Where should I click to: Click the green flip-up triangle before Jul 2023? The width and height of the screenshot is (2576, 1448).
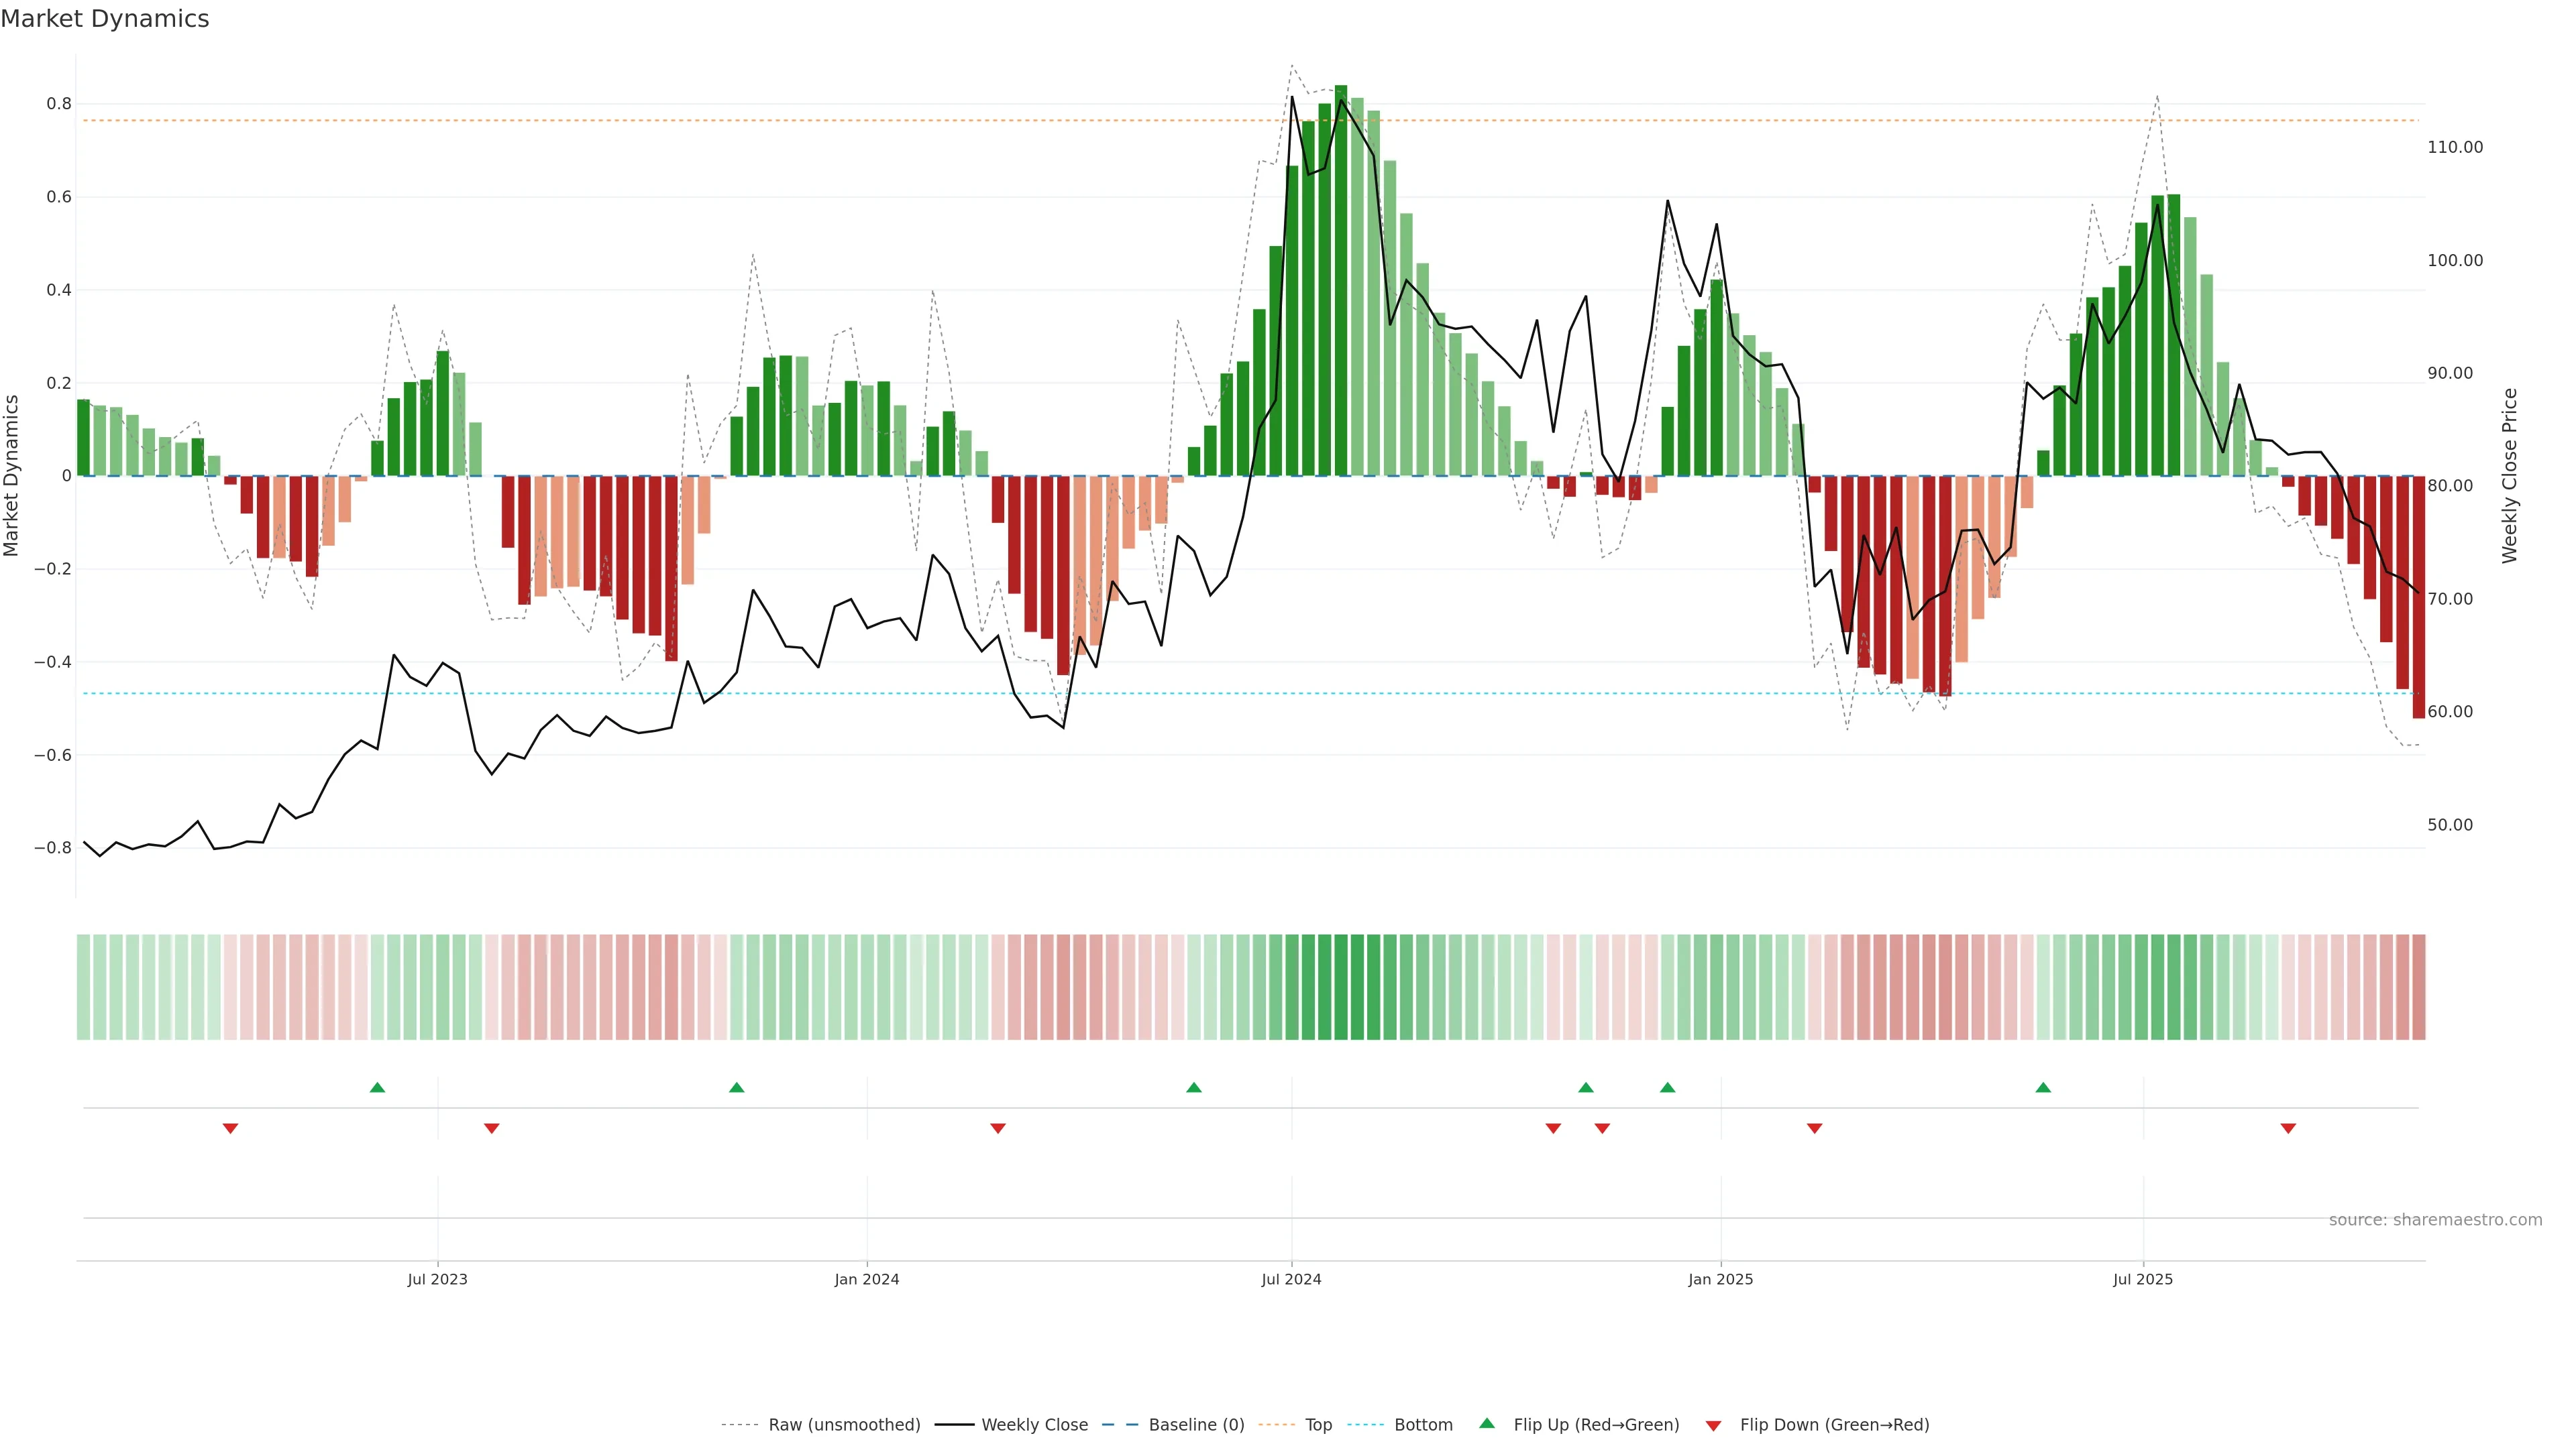(x=377, y=1087)
